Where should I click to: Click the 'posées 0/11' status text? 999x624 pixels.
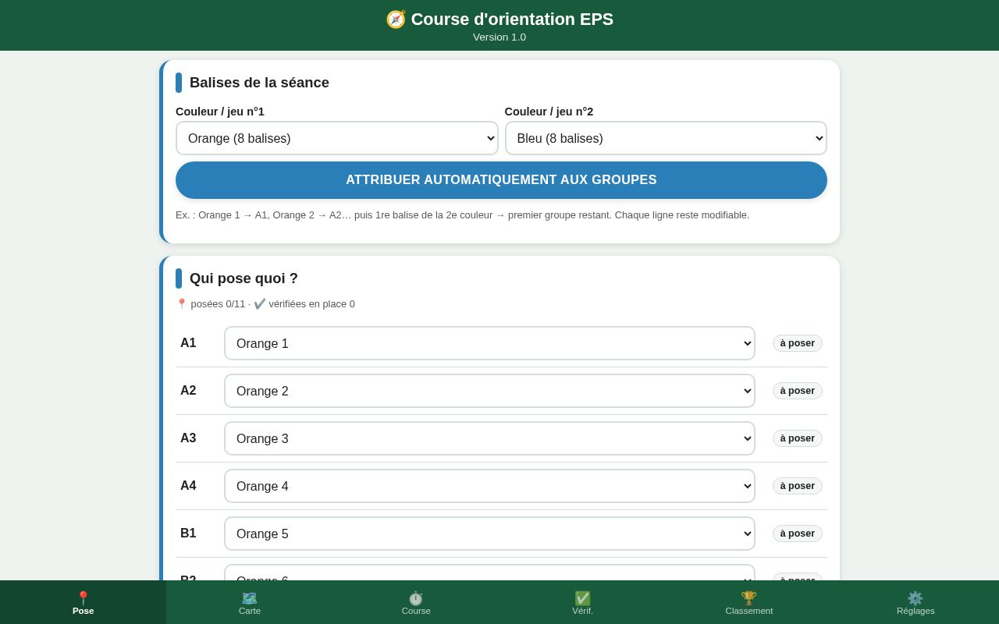pyautogui.click(x=218, y=304)
